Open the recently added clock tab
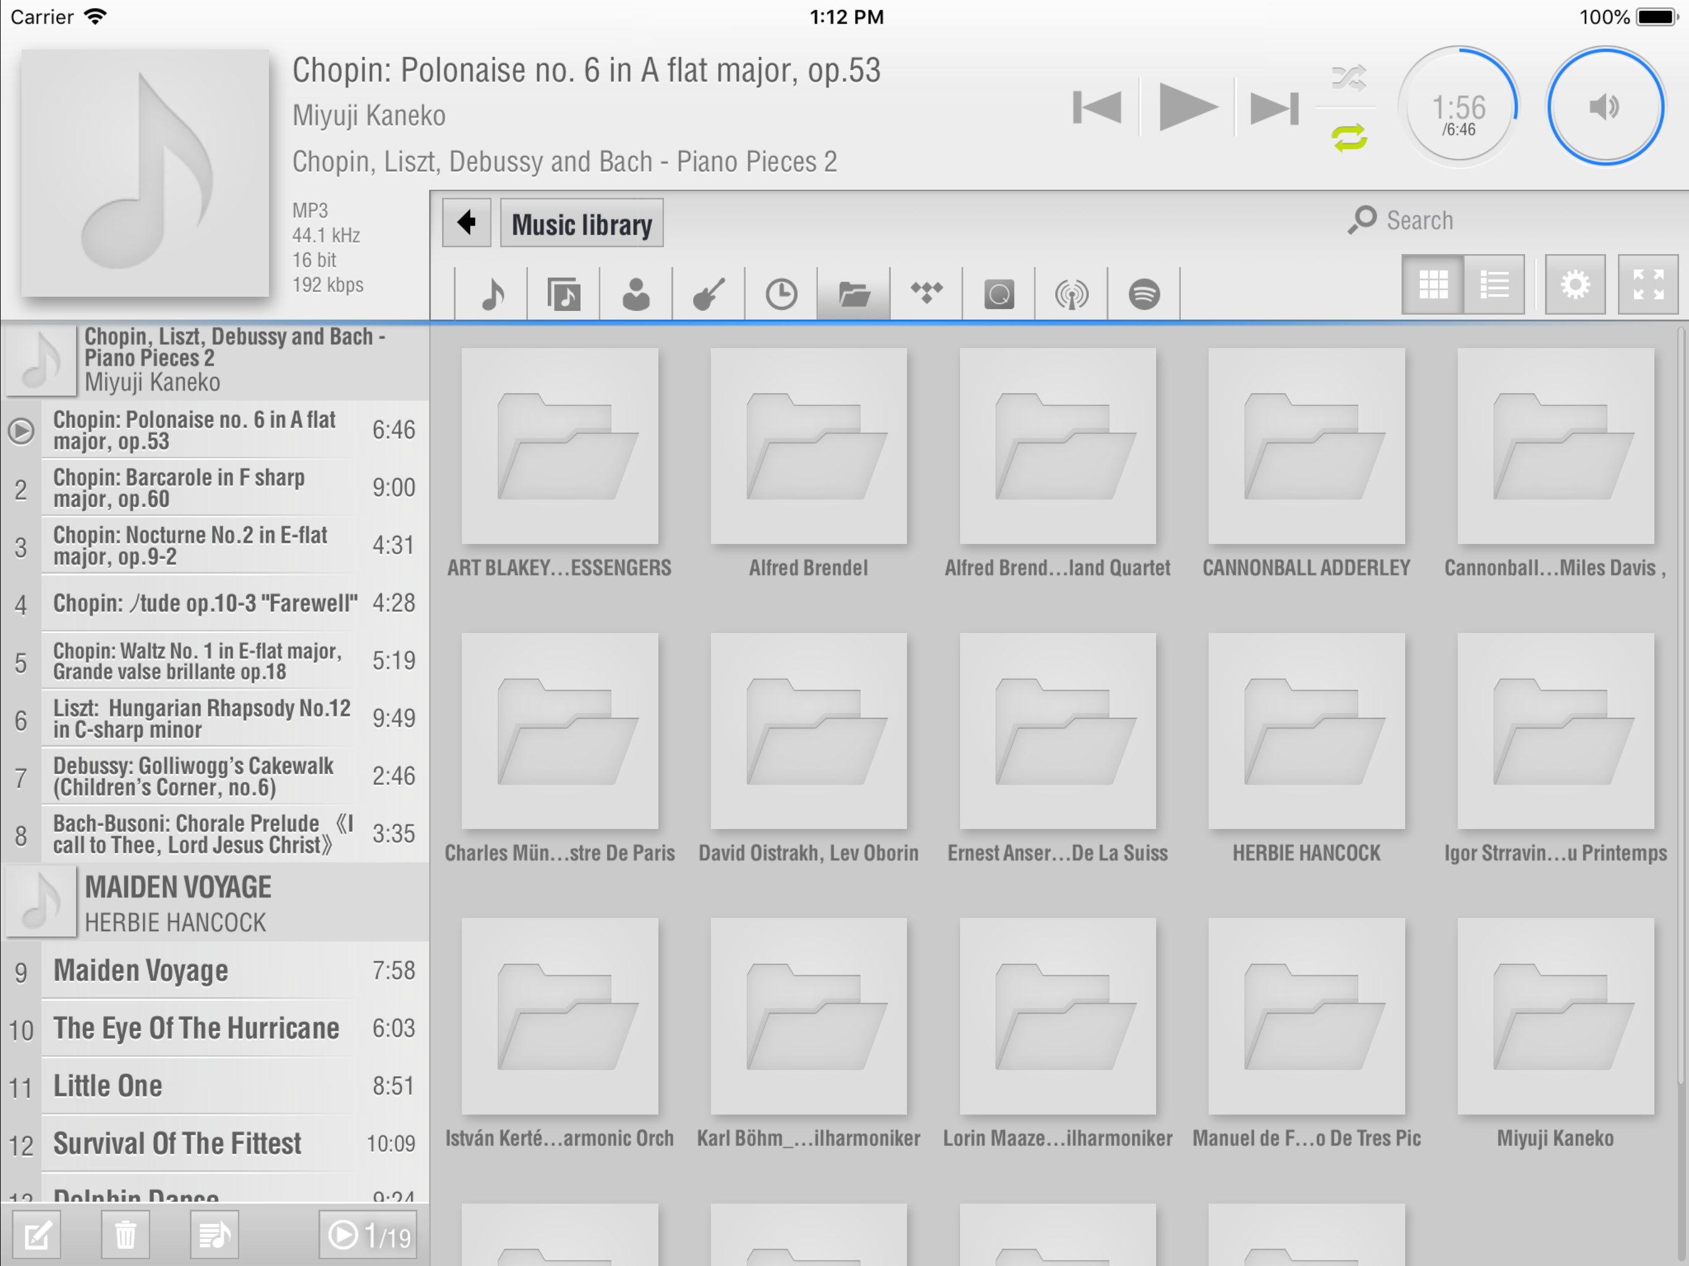Viewport: 1689px width, 1266px height. (781, 294)
